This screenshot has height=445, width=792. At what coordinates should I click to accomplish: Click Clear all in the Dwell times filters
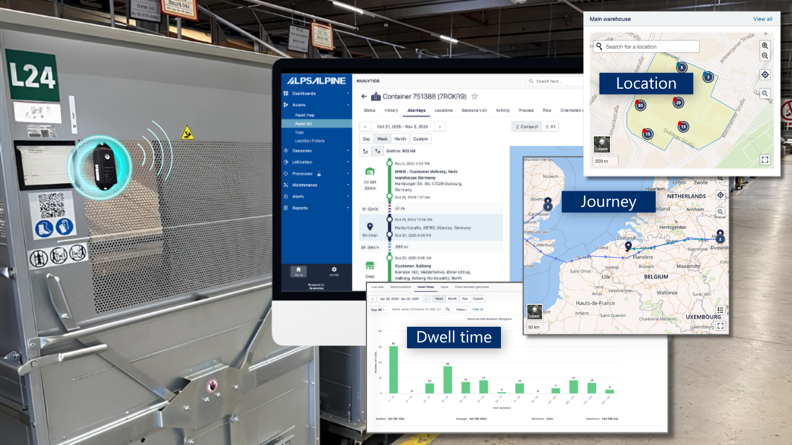pos(478,309)
